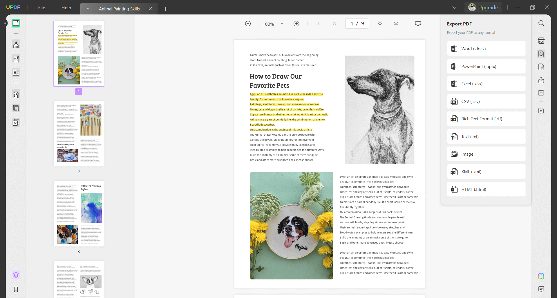Open the Search tool
This screenshot has width=557, height=298.
(x=541, y=23)
